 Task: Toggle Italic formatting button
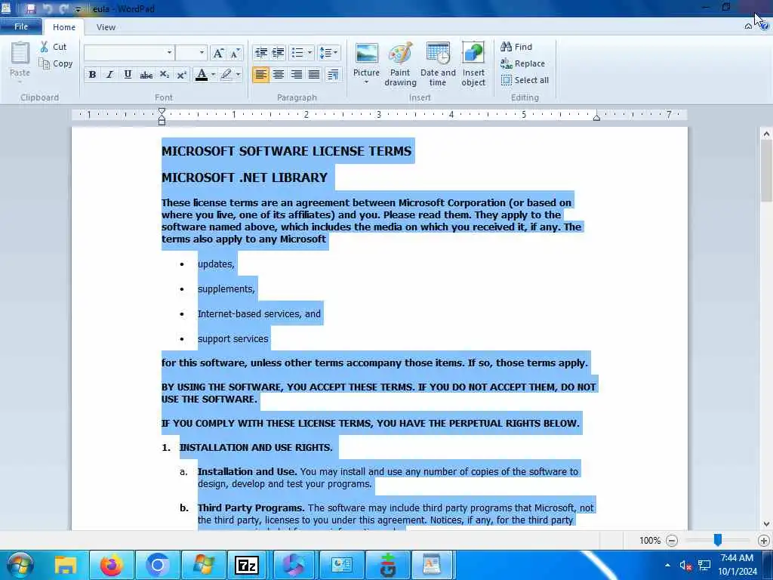point(110,75)
